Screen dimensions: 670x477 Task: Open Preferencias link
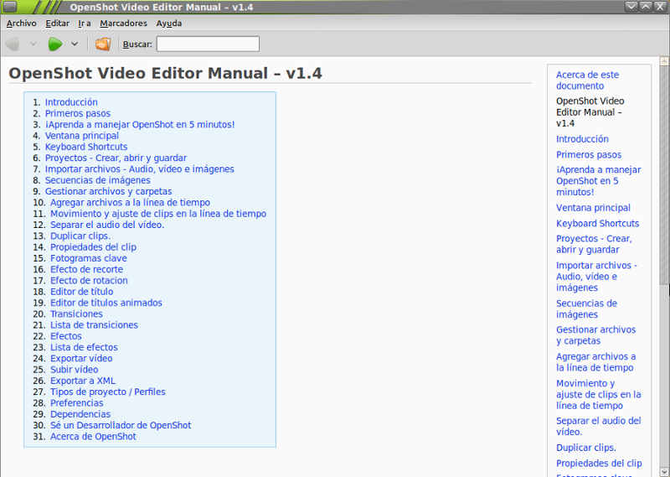point(77,402)
